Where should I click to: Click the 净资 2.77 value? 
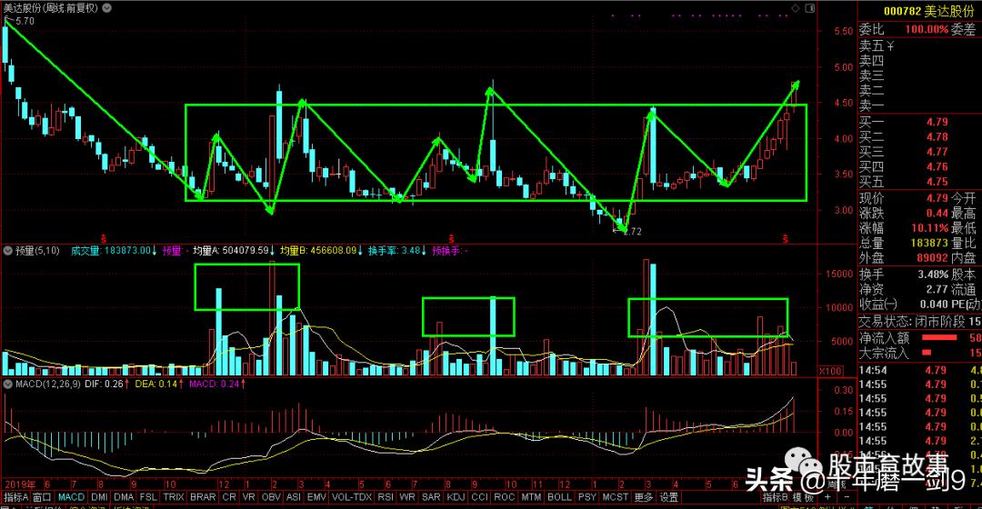pos(937,290)
